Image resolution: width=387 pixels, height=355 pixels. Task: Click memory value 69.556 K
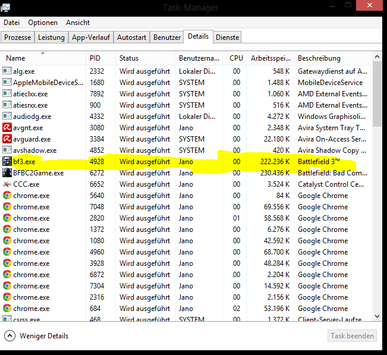(x=276, y=206)
